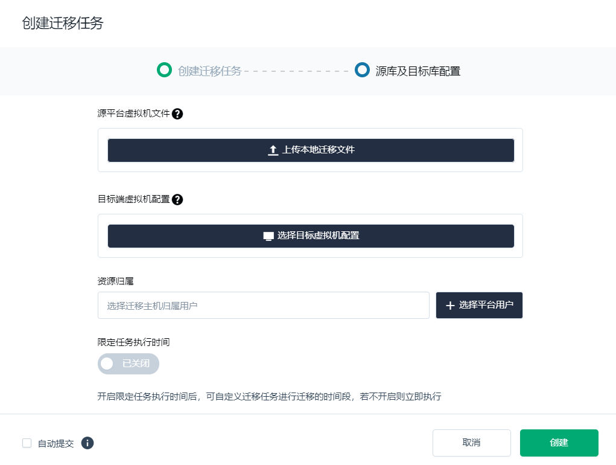Click upload arrow icon in 上传本地迁移文件

click(x=273, y=150)
